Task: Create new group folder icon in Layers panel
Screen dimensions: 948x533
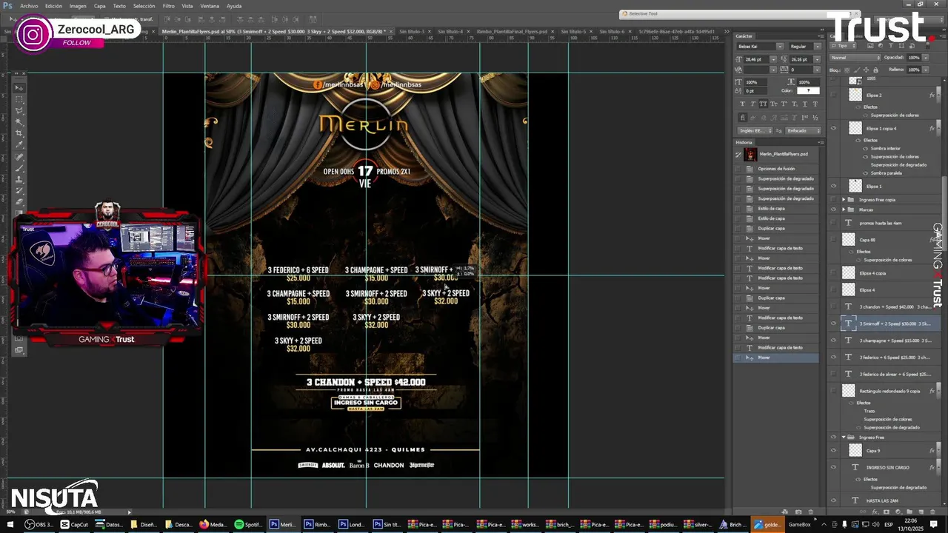Action: coord(909,512)
